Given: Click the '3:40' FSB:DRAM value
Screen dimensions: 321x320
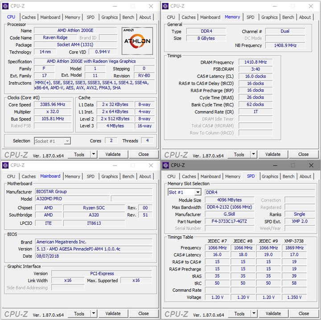Looking at the screenshot, I should pos(255,69).
